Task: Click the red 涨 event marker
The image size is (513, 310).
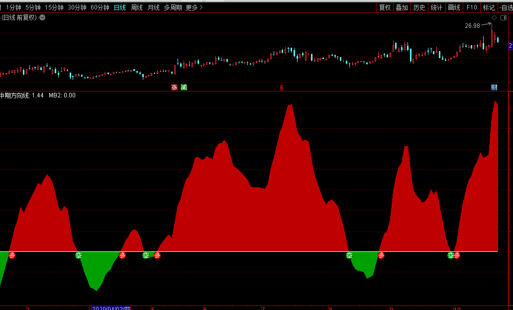Action: [174, 87]
